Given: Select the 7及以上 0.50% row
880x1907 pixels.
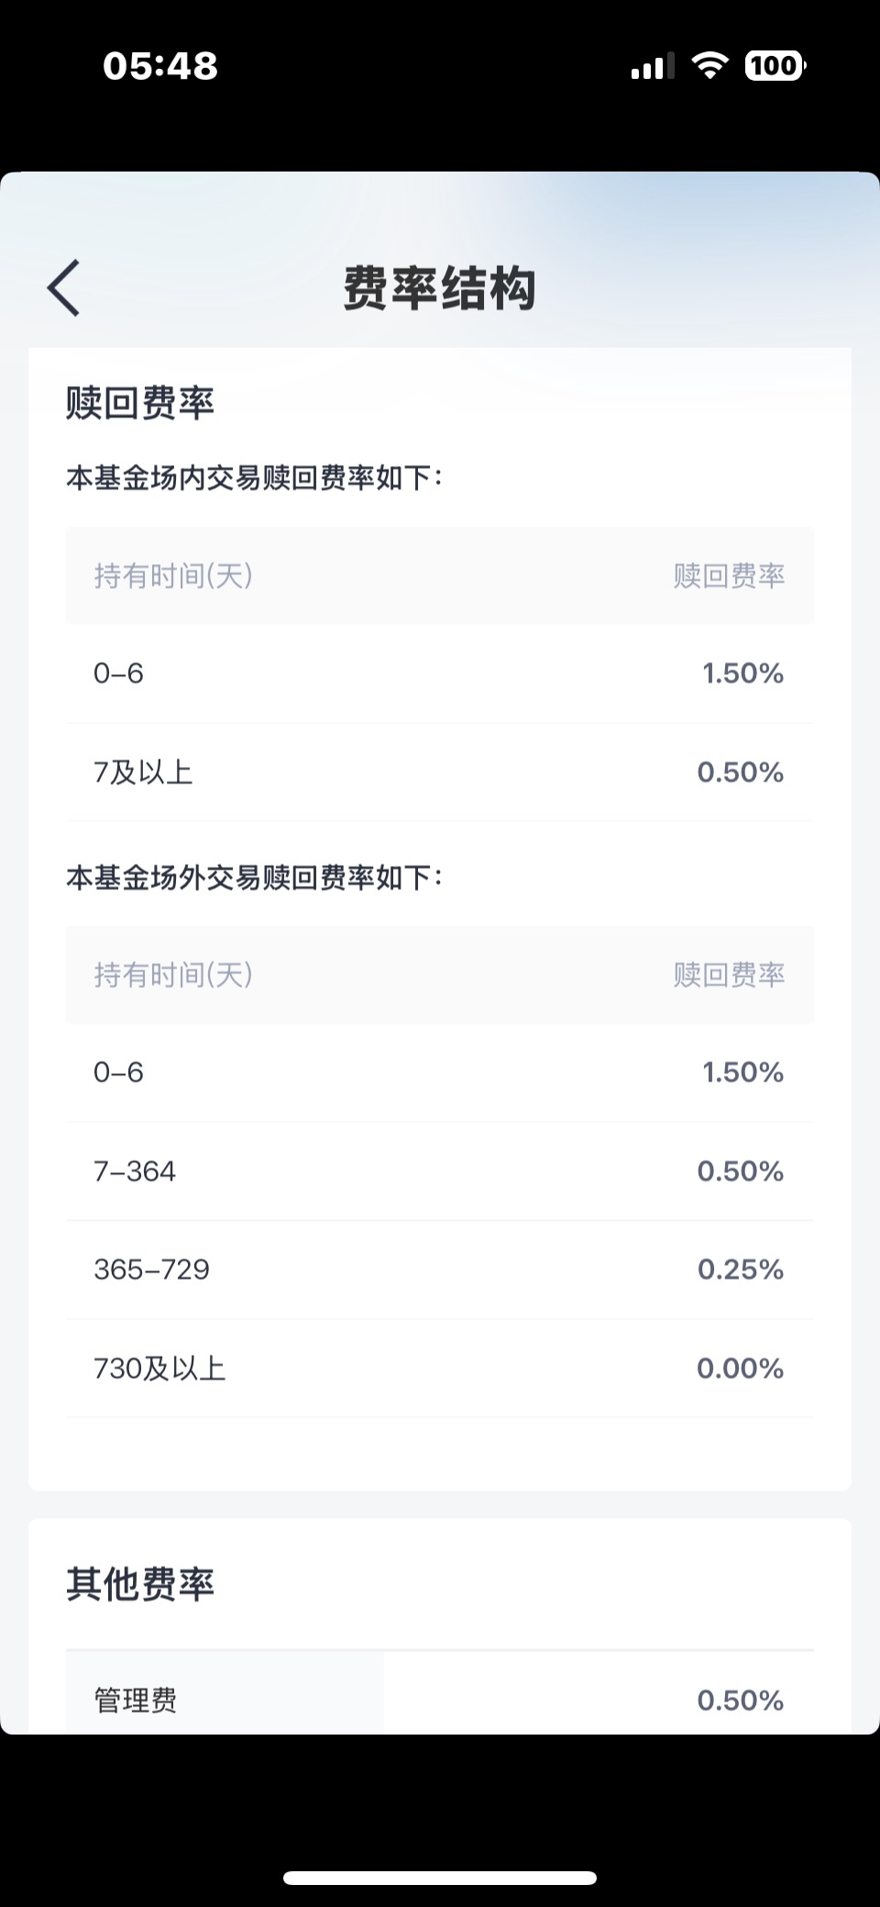Looking at the screenshot, I should click(x=440, y=772).
